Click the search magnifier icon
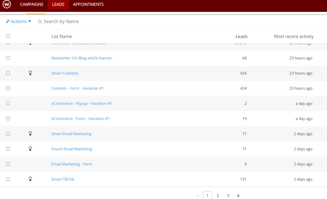 [40, 22]
